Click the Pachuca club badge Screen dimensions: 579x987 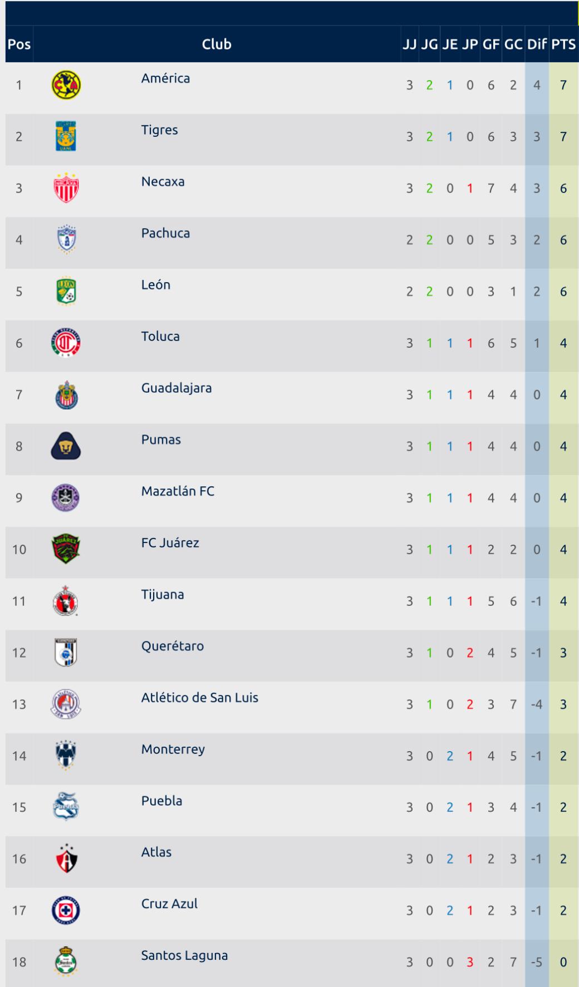click(66, 240)
